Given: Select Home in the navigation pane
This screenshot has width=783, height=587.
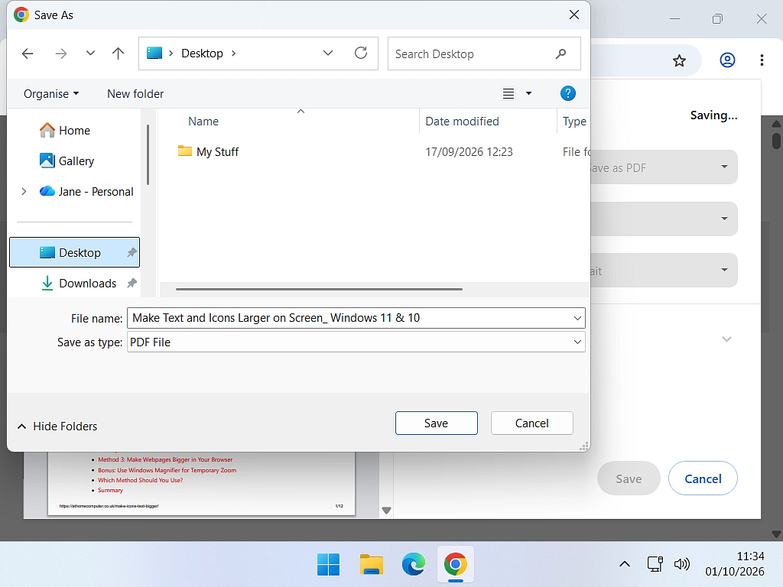Looking at the screenshot, I should (x=75, y=130).
